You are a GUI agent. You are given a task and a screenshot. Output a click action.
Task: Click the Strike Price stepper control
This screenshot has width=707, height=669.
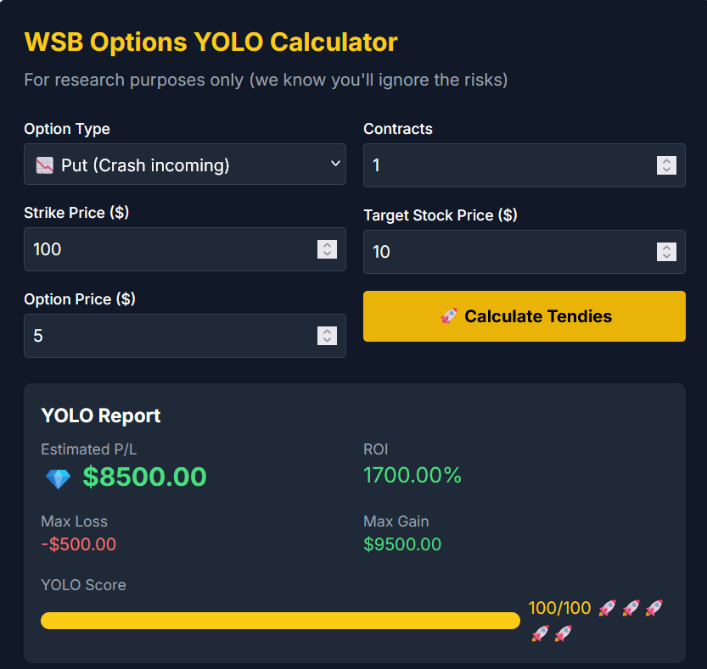tap(327, 249)
